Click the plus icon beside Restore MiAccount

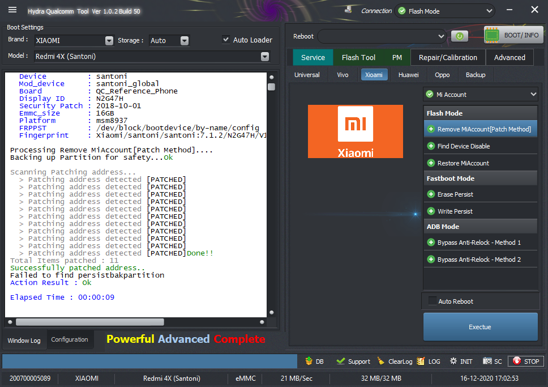click(431, 163)
